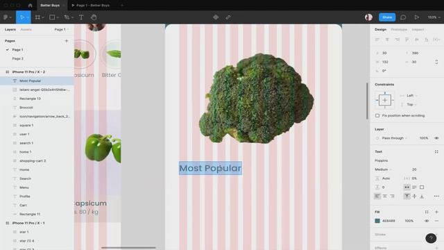444x250 pixels.
Task: Toggle auto height text resizing
Action: (414, 187)
